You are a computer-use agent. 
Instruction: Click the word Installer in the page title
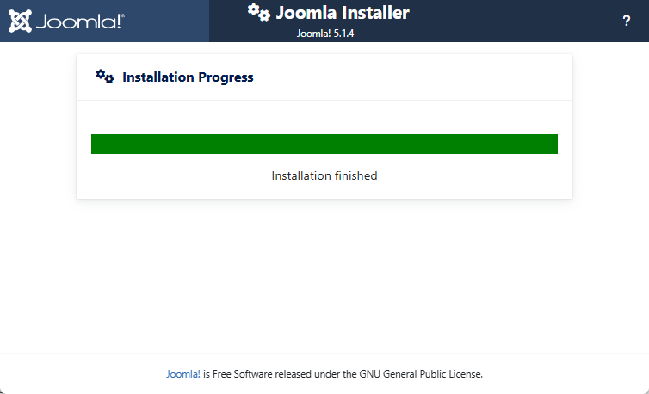tap(375, 13)
